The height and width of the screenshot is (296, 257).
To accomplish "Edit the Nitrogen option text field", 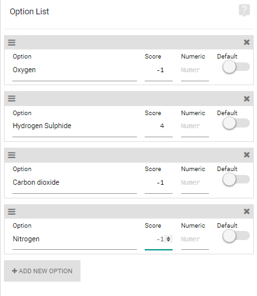I will tap(75, 239).
